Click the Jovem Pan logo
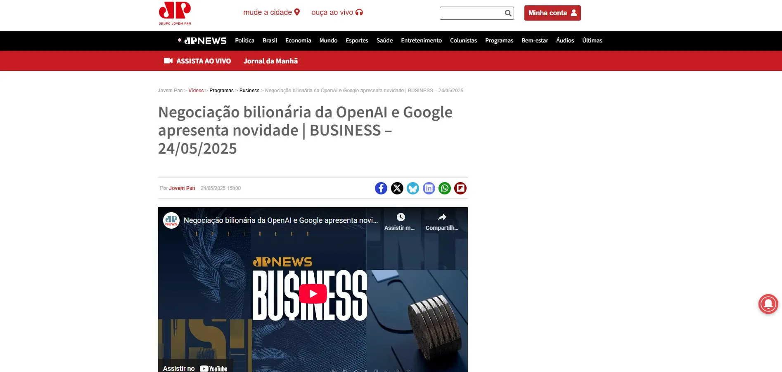 tap(175, 13)
